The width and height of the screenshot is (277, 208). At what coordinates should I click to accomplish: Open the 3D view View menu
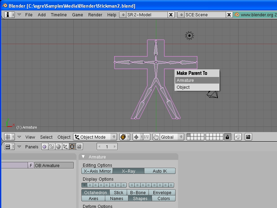tap(30, 137)
